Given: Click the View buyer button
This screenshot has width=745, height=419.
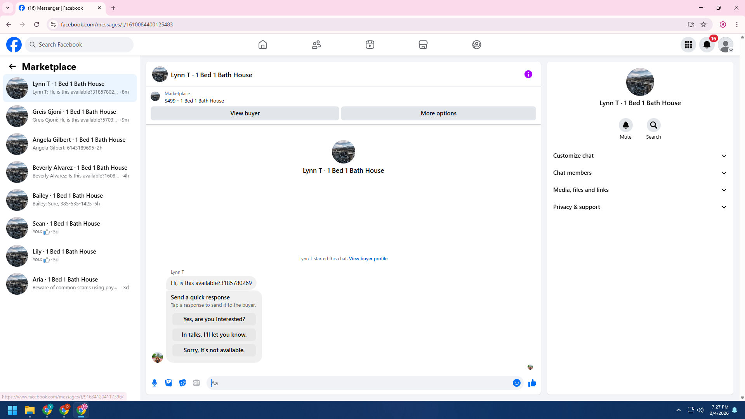Looking at the screenshot, I should pos(245,113).
